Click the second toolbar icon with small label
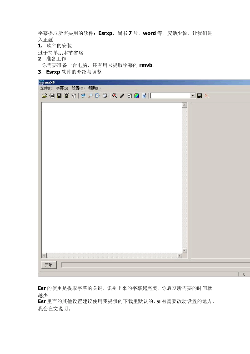The image size is (250, 354). coord(52,96)
